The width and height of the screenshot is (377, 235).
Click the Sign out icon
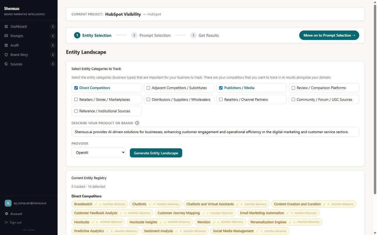[6, 222]
